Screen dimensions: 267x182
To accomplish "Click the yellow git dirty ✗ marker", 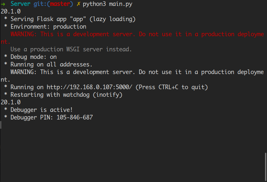I will coord(78,4).
